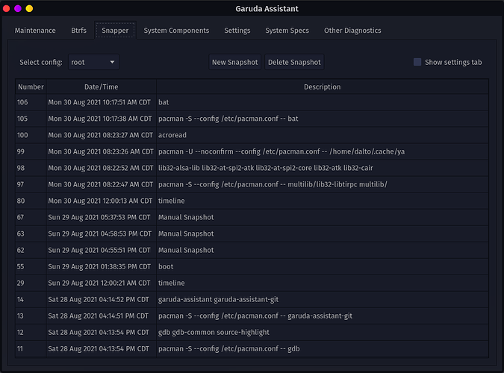Viewport: 504px width, 373px height.
Task: Click the Date/Time column header
Action: point(102,87)
